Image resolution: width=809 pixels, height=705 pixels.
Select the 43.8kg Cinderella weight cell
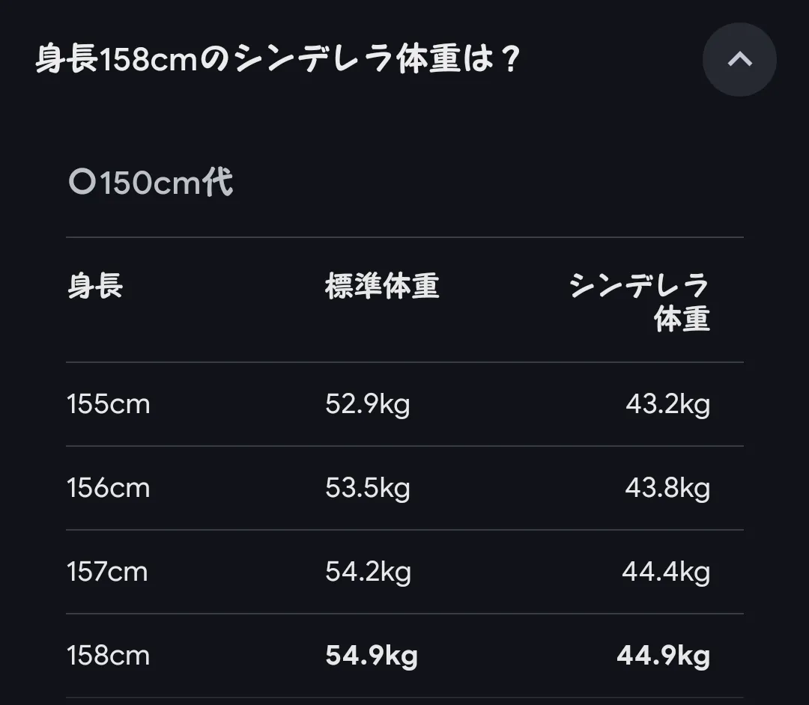[667, 489]
